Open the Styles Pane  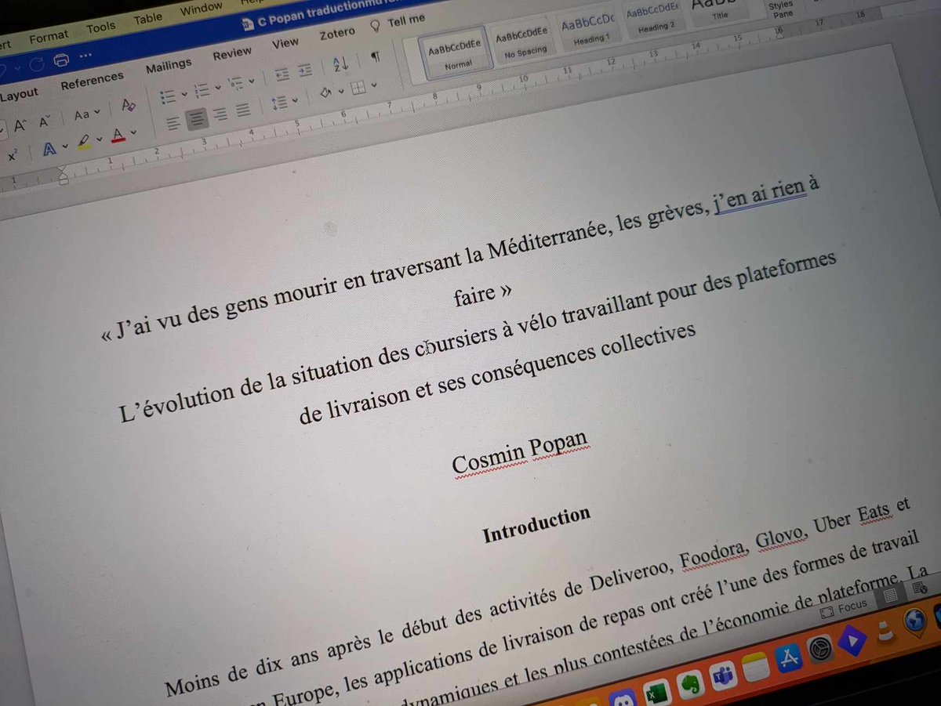(x=780, y=10)
